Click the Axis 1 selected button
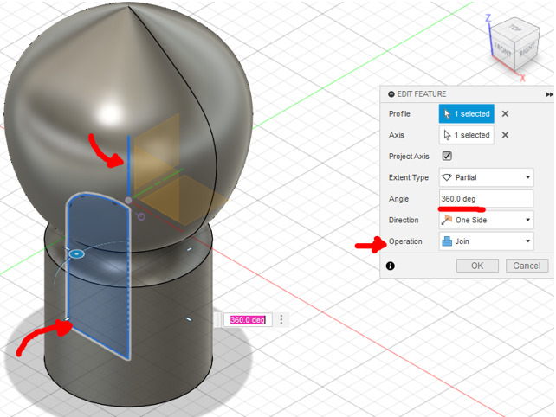The image size is (556, 417). 466,135
